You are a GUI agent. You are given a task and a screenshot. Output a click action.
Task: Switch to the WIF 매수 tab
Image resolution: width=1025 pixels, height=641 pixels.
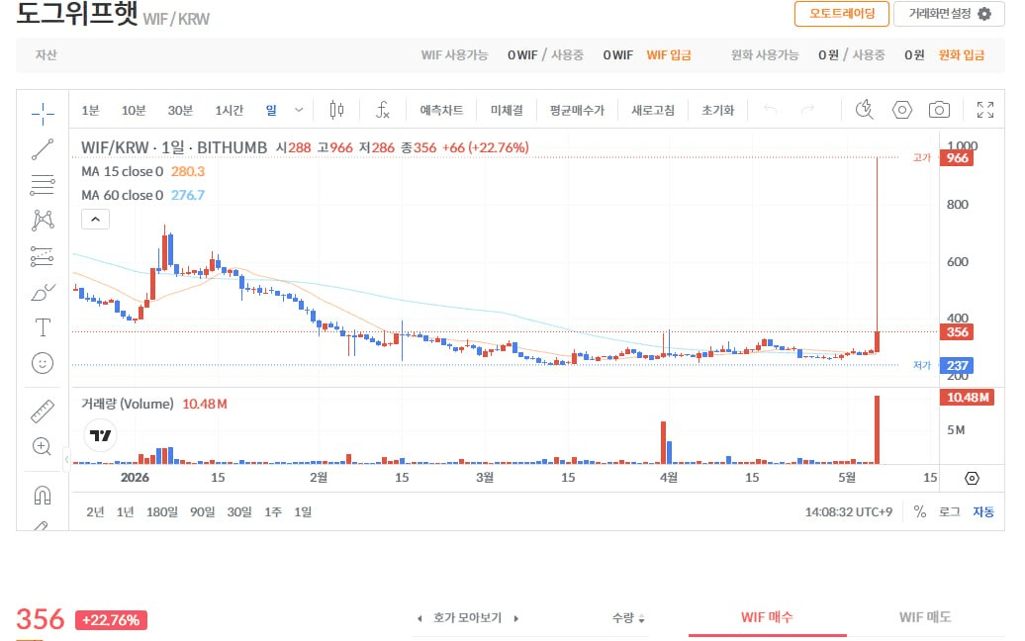[x=767, y=617]
